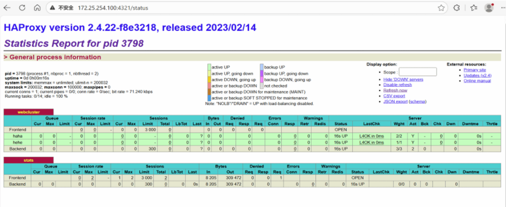Reload the page with the refresh icon
This screenshot has height=207, width=506.
[x=22, y=8]
